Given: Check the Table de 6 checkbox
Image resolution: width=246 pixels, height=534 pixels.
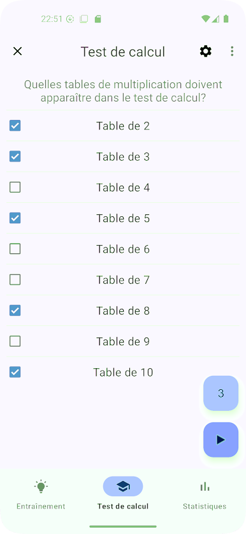Looking at the screenshot, I should [x=15, y=249].
